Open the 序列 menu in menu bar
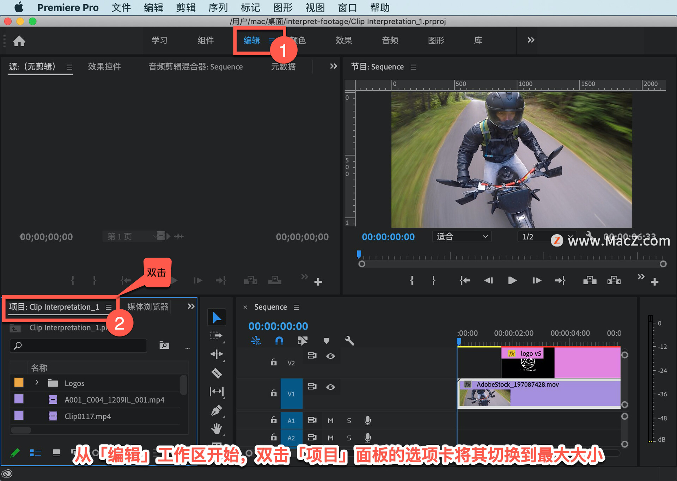Viewport: 677px width, 481px height. point(218,7)
